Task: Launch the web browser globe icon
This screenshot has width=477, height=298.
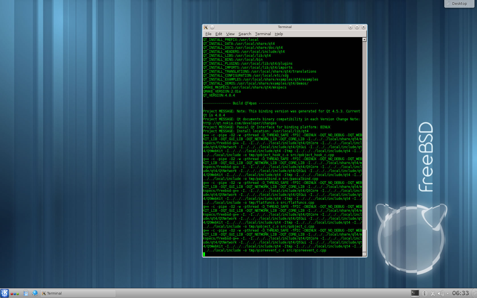Action: coord(35,293)
